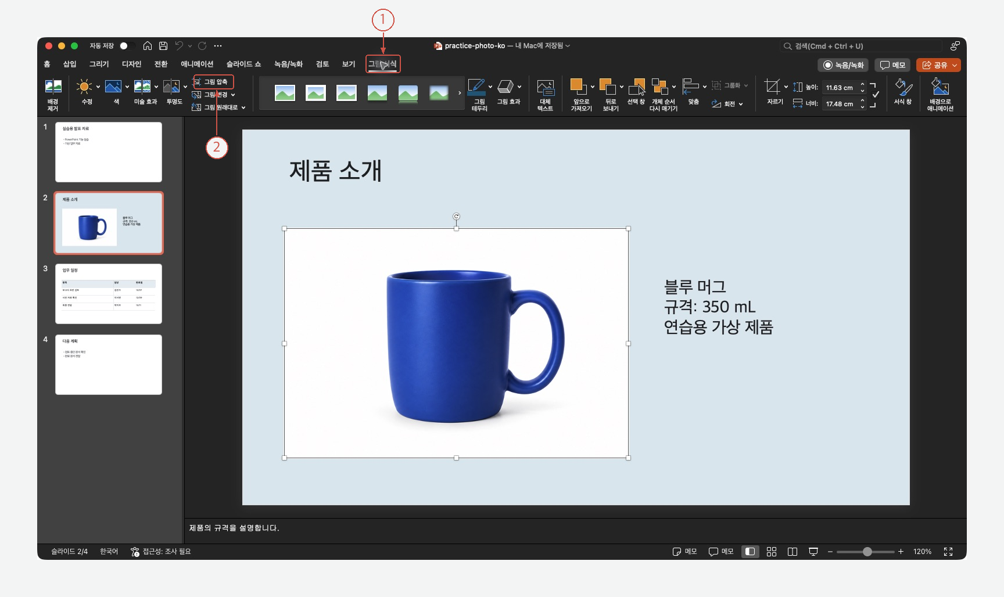The height and width of the screenshot is (597, 1004).
Task: Click the Record (녹음/녹화) button at top right
Action: 843,65
